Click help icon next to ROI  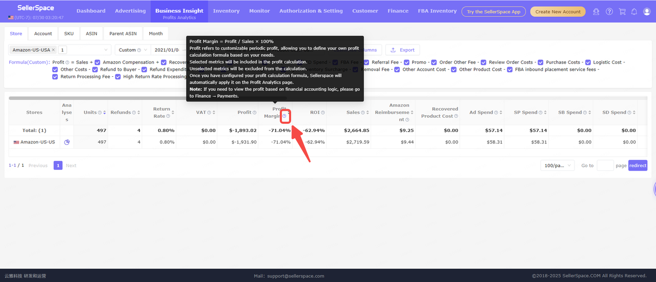point(323,113)
